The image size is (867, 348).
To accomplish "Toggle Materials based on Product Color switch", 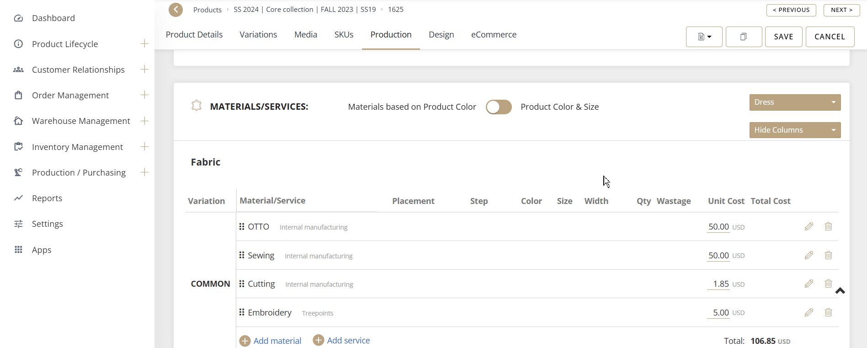I will [x=498, y=107].
